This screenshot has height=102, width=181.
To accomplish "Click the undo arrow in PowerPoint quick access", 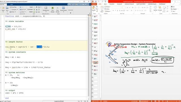I will pyautogui.click(x=99, y=1).
